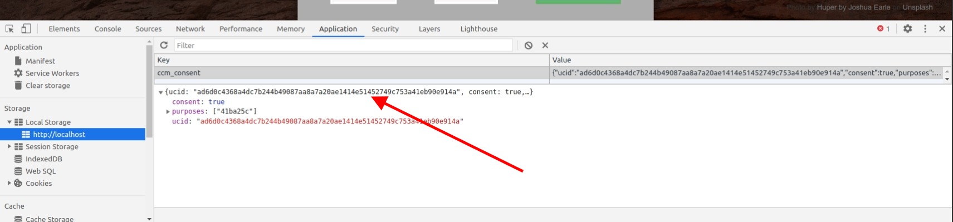Select the ccm_consent value cell
Image resolution: width=953 pixels, height=222 pixels.
pyautogui.click(x=746, y=73)
